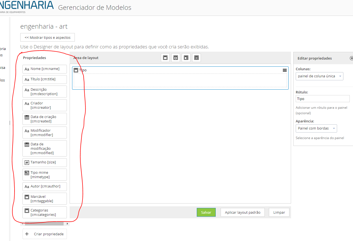Click the properties list horizontal scrollbar
Viewport: 353px width, 241px height.
point(44,224)
